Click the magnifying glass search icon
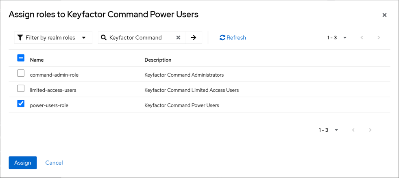The height and width of the screenshot is (178, 399). click(104, 38)
